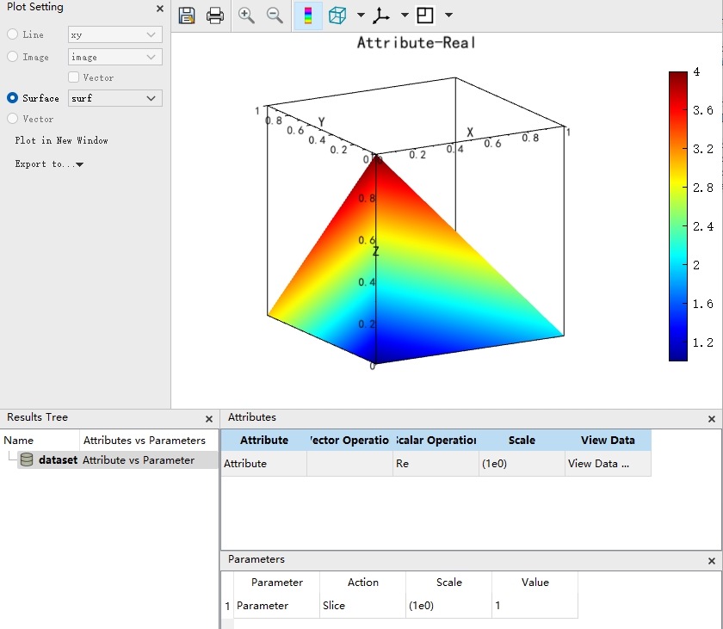Click the dataset database icon

point(27,459)
